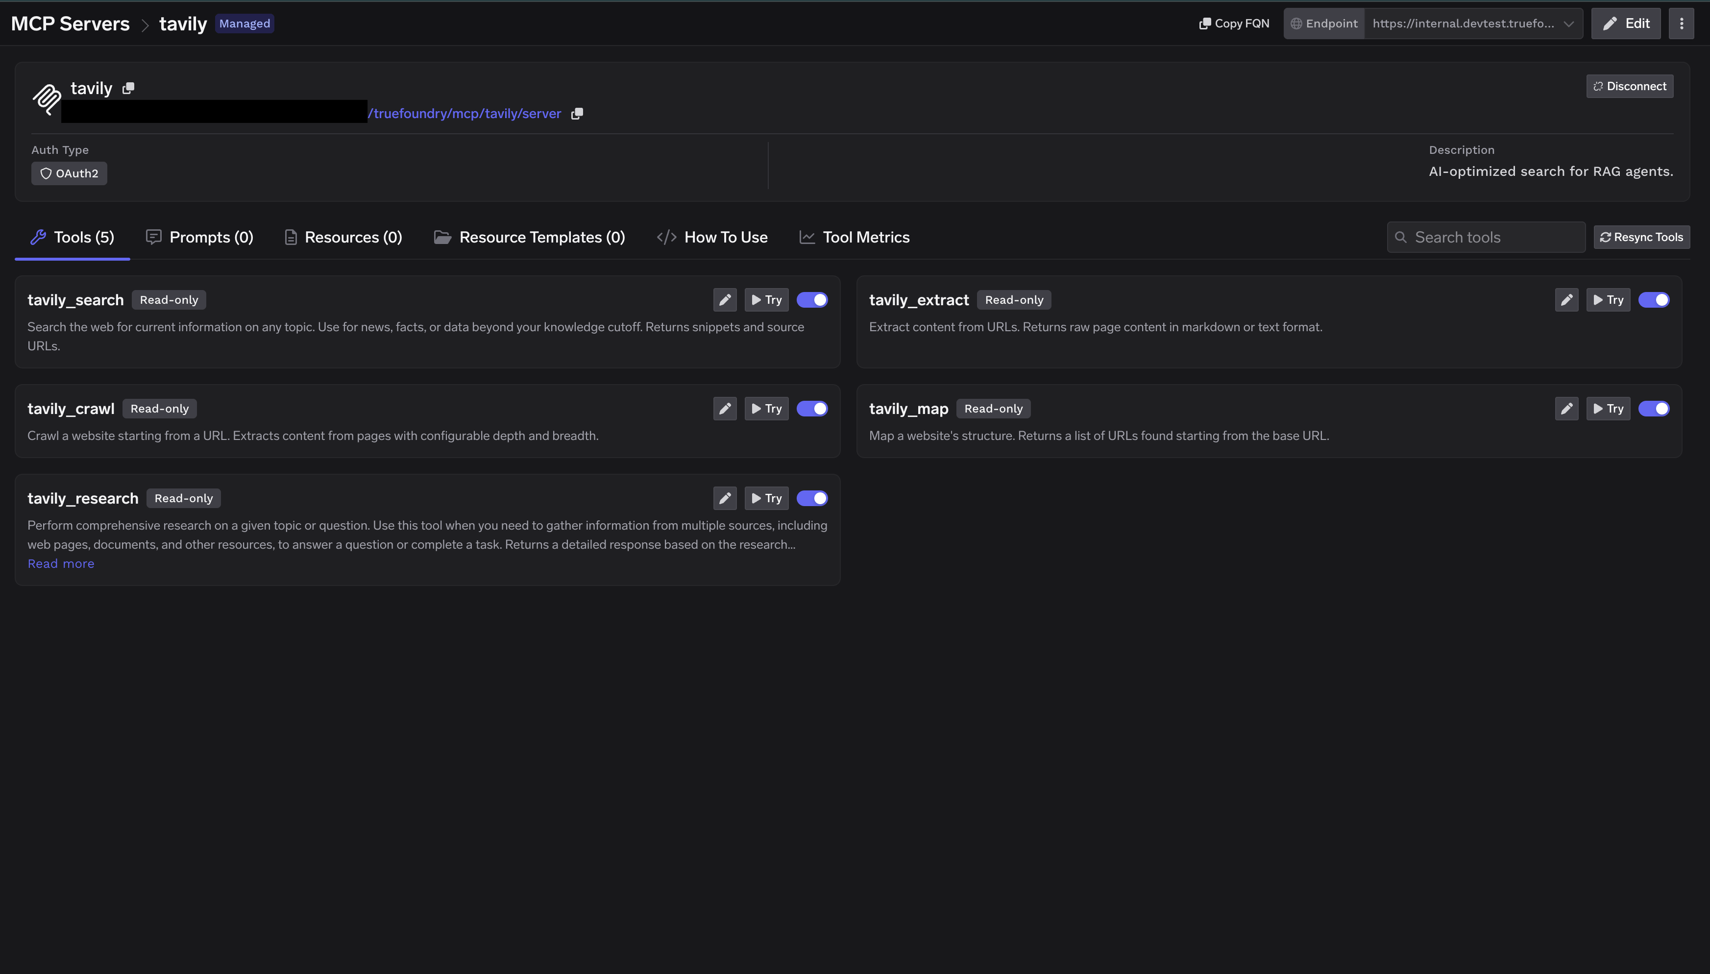
Task: Open the Prompts (0) tab
Action: pyautogui.click(x=199, y=238)
